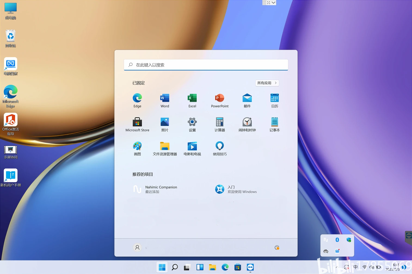Click the Wi-Fi network tray icon
The width and height of the screenshot is (412, 274).
pyautogui.click(x=364, y=267)
